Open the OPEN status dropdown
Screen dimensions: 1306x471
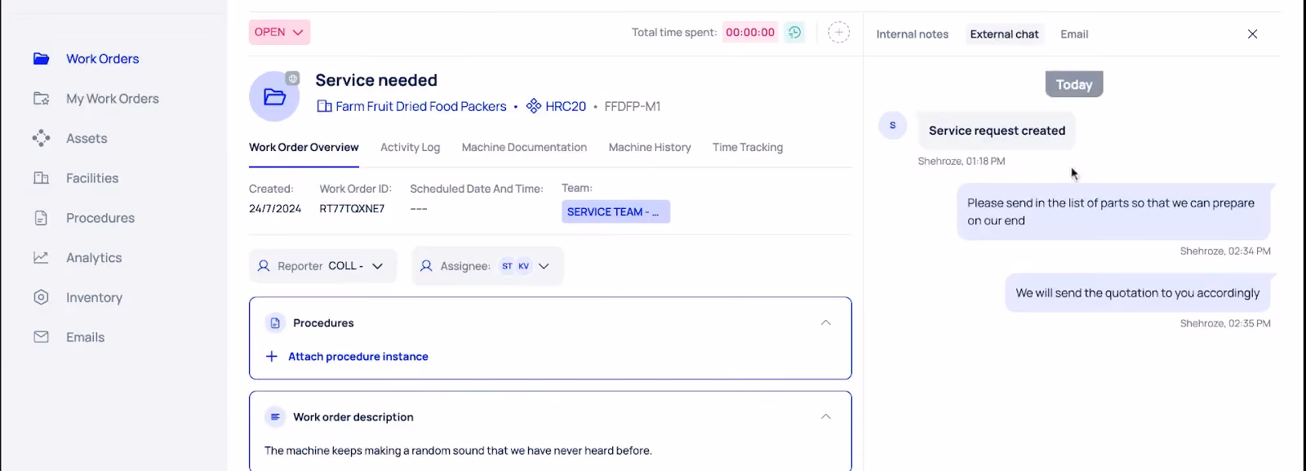279,33
